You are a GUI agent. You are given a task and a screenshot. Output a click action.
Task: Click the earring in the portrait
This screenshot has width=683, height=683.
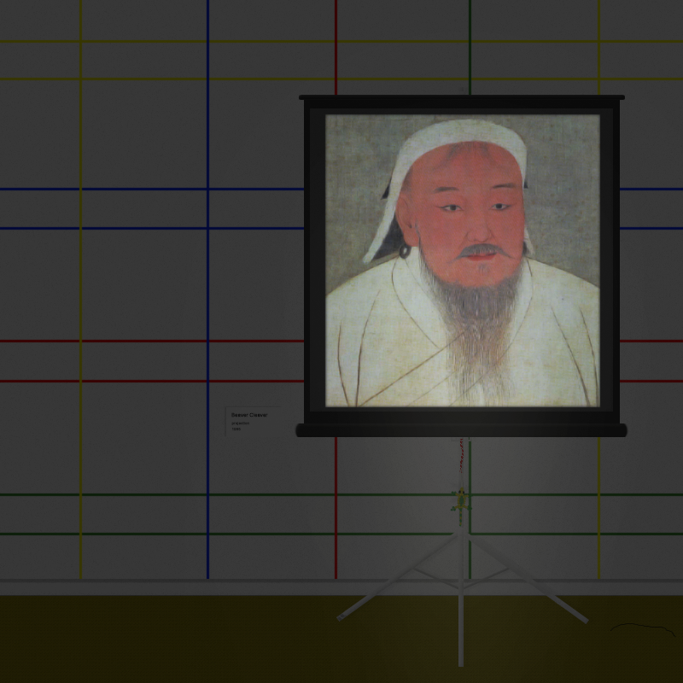pyautogui.click(x=405, y=250)
